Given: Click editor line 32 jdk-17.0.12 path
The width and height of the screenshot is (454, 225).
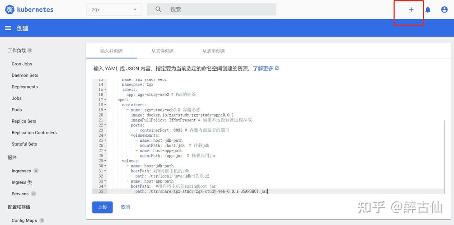Looking at the screenshot, I should pos(172,176).
